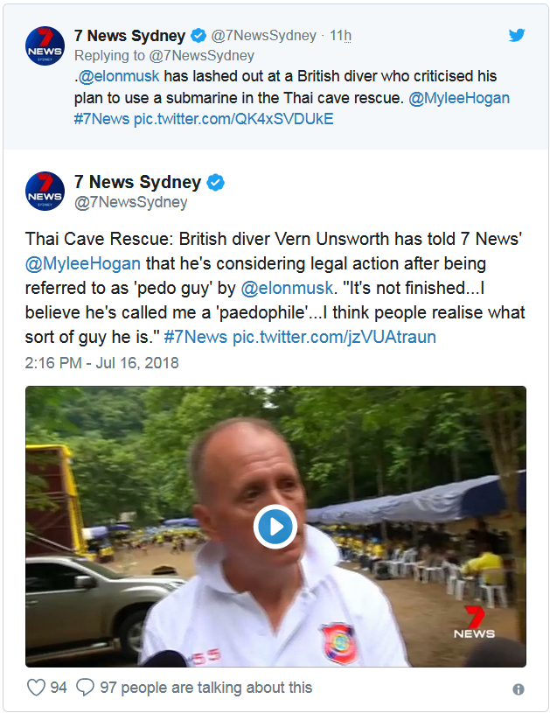
Task: Click verified badge beside main tweet name
Action: click(x=215, y=183)
